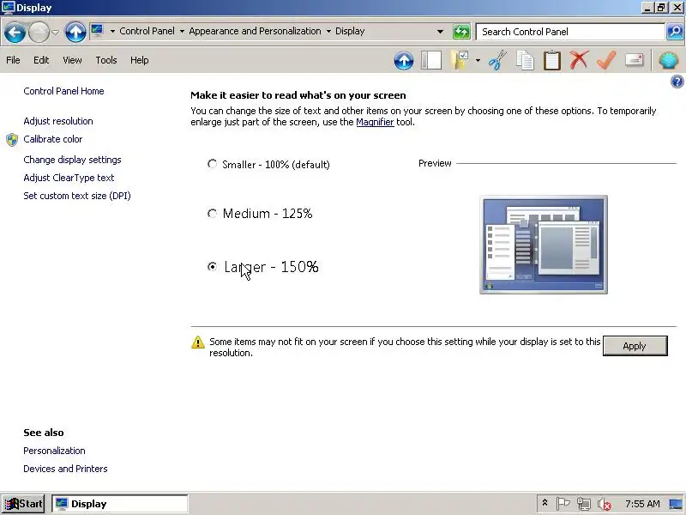Click the blue shell icon in toolbar
The width and height of the screenshot is (686, 515).
click(x=669, y=60)
